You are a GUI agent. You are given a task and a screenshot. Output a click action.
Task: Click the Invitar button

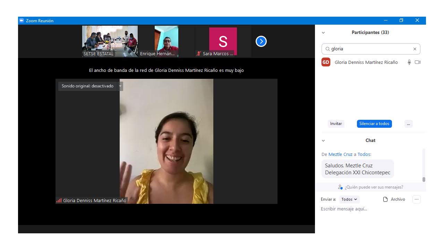pyautogui.click(x=336, y=124)
